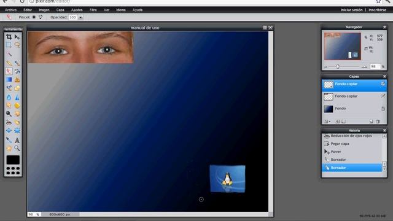
Task: Select the Smudge tool
Action: pyautogui.click(x=9, y=106)
